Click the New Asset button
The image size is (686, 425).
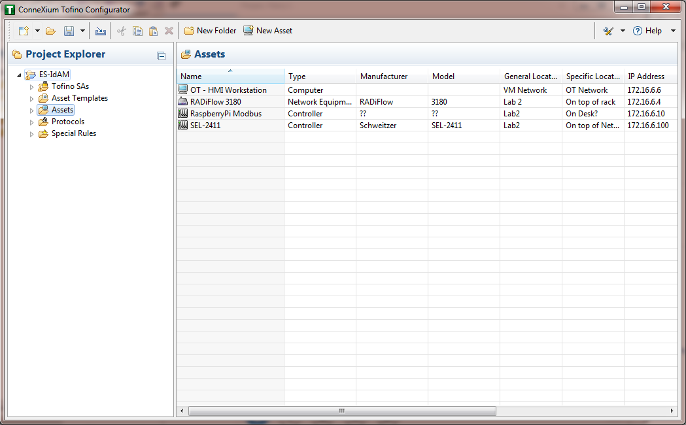[x=267, y=31]
